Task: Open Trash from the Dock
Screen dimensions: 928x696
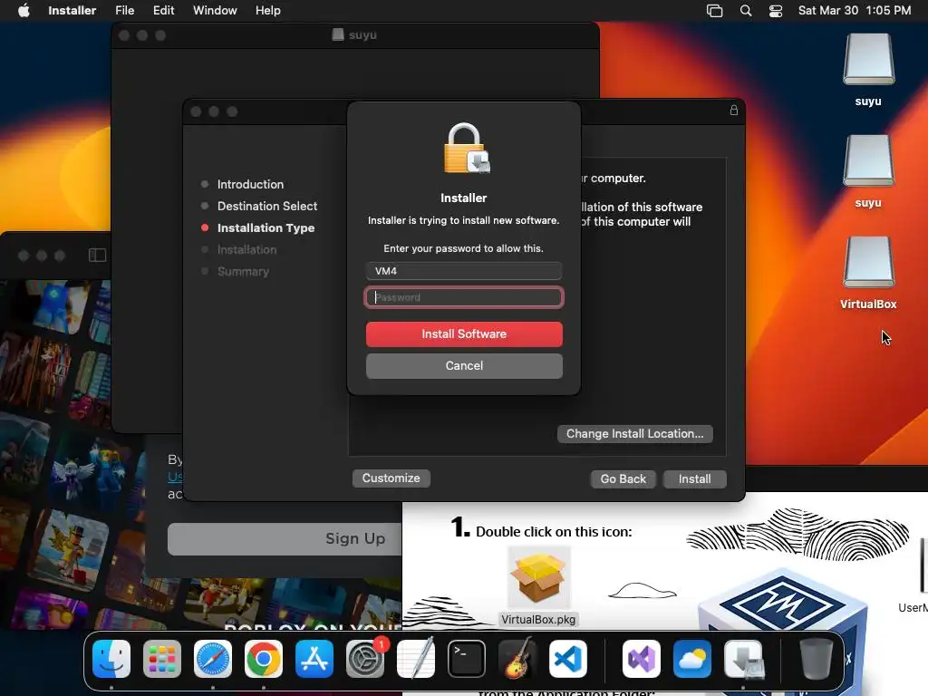Action: [x=817, y=659]
